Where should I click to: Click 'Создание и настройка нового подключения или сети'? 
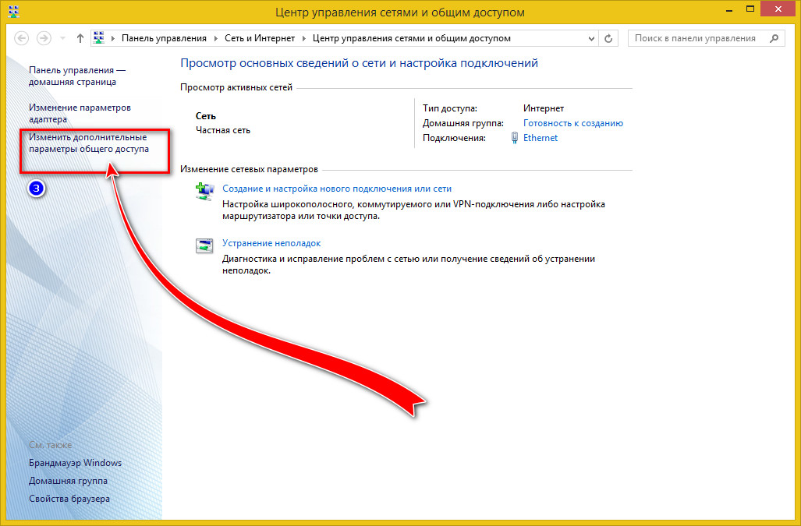(337, 189)
